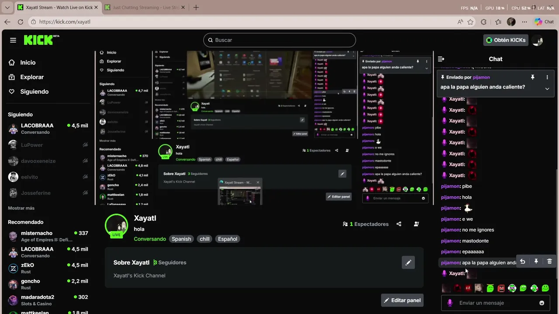Open the emoji picker in message box

[x=542, y=303]
